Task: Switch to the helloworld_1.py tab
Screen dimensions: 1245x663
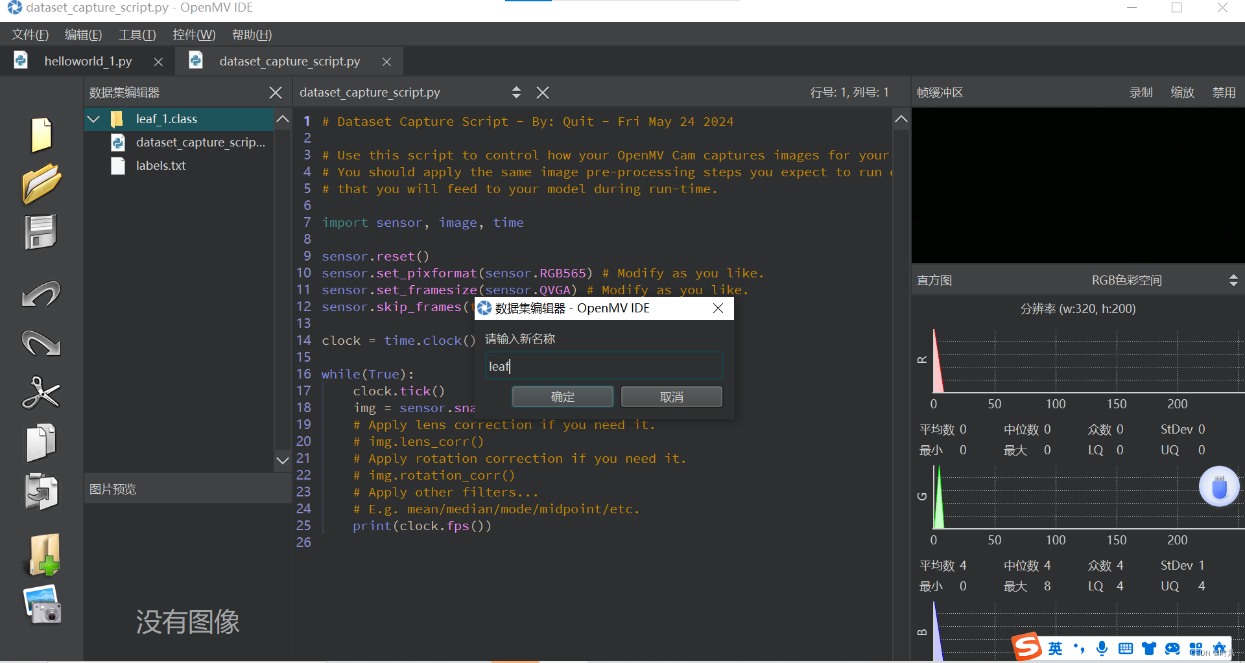Action: tap(88, 61)
